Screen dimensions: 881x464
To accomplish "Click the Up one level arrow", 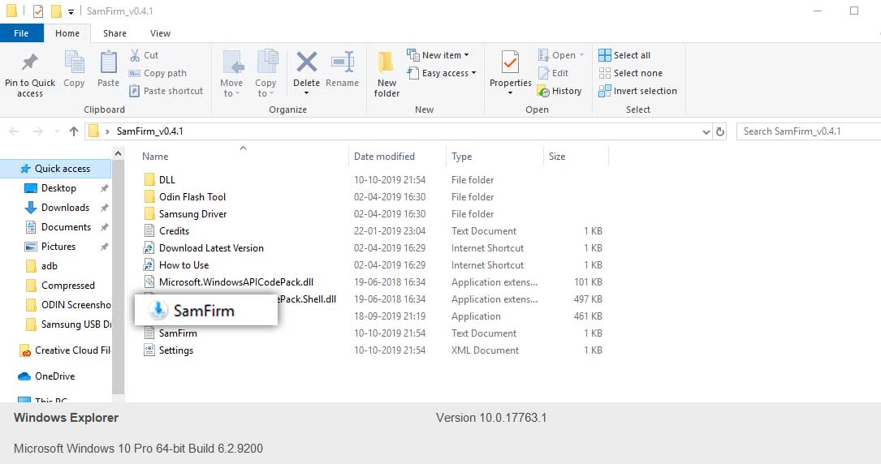I will pos(74,131).
